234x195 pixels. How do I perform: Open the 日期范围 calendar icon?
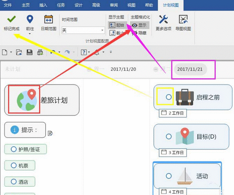click(49, 19)
